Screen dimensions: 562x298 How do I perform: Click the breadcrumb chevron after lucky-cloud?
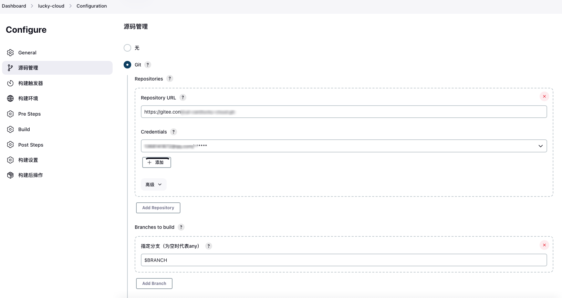click(71, 6)
